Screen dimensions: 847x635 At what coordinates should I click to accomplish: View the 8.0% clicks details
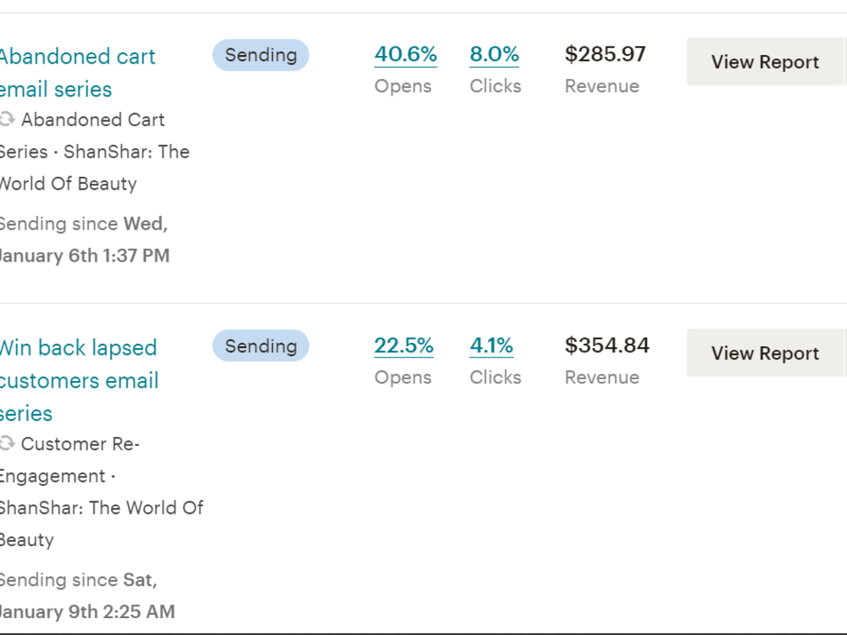coord(495,54)
